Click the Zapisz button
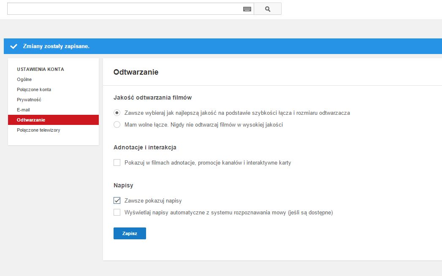 point(130,233)
